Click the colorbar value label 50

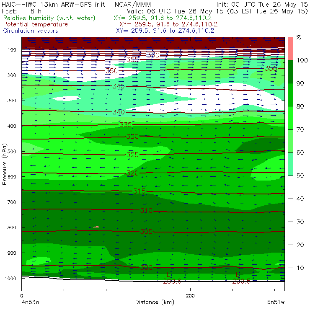(x=300, y=176)
